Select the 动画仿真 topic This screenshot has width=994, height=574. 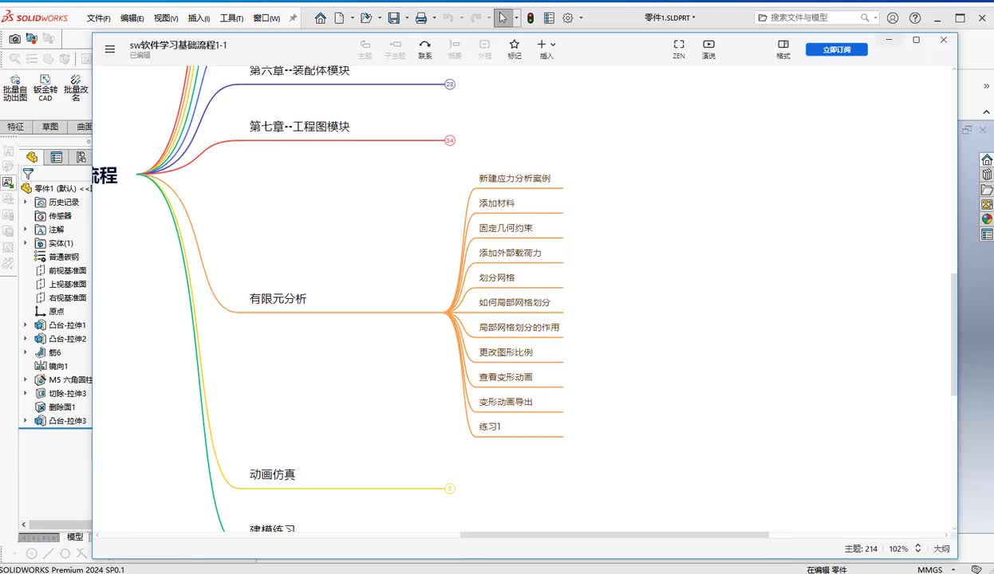(272, 474)
